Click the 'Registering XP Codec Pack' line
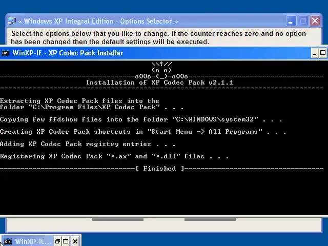Viewport: 328px width, 246px height. (114, 156)
